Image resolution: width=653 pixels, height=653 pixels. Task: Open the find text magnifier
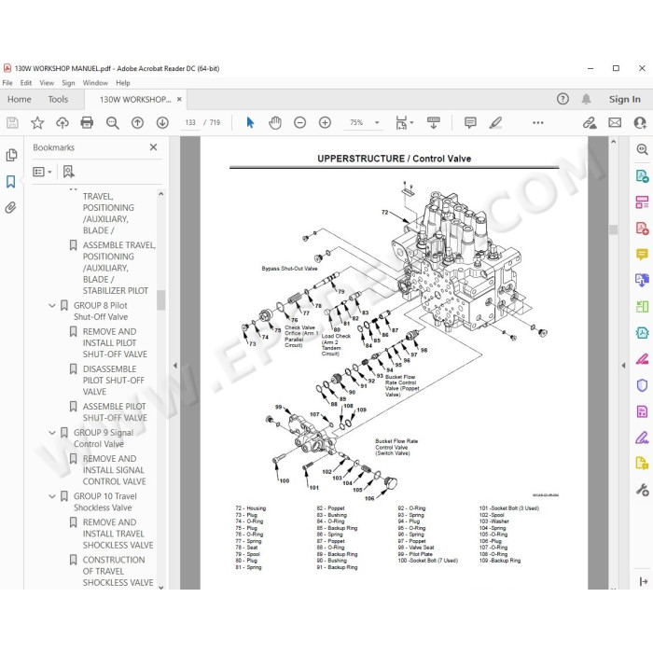(113, 122)
